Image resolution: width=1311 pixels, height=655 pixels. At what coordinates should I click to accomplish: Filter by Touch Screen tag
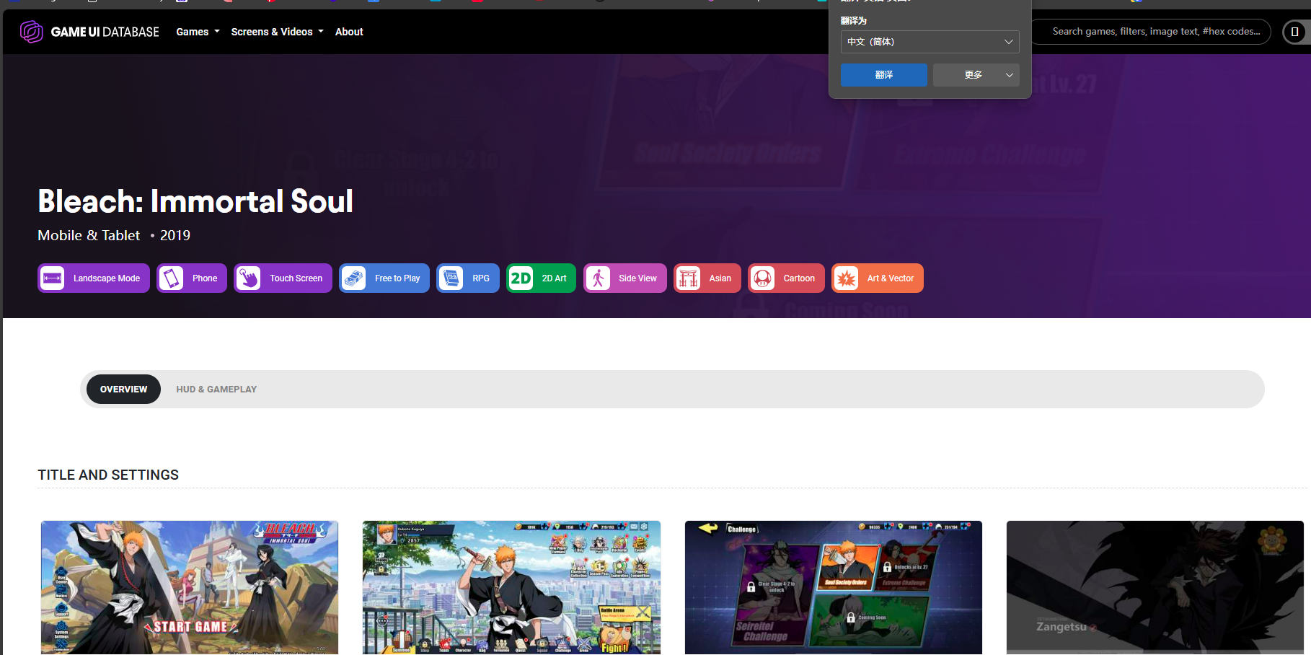pos(283,278)
